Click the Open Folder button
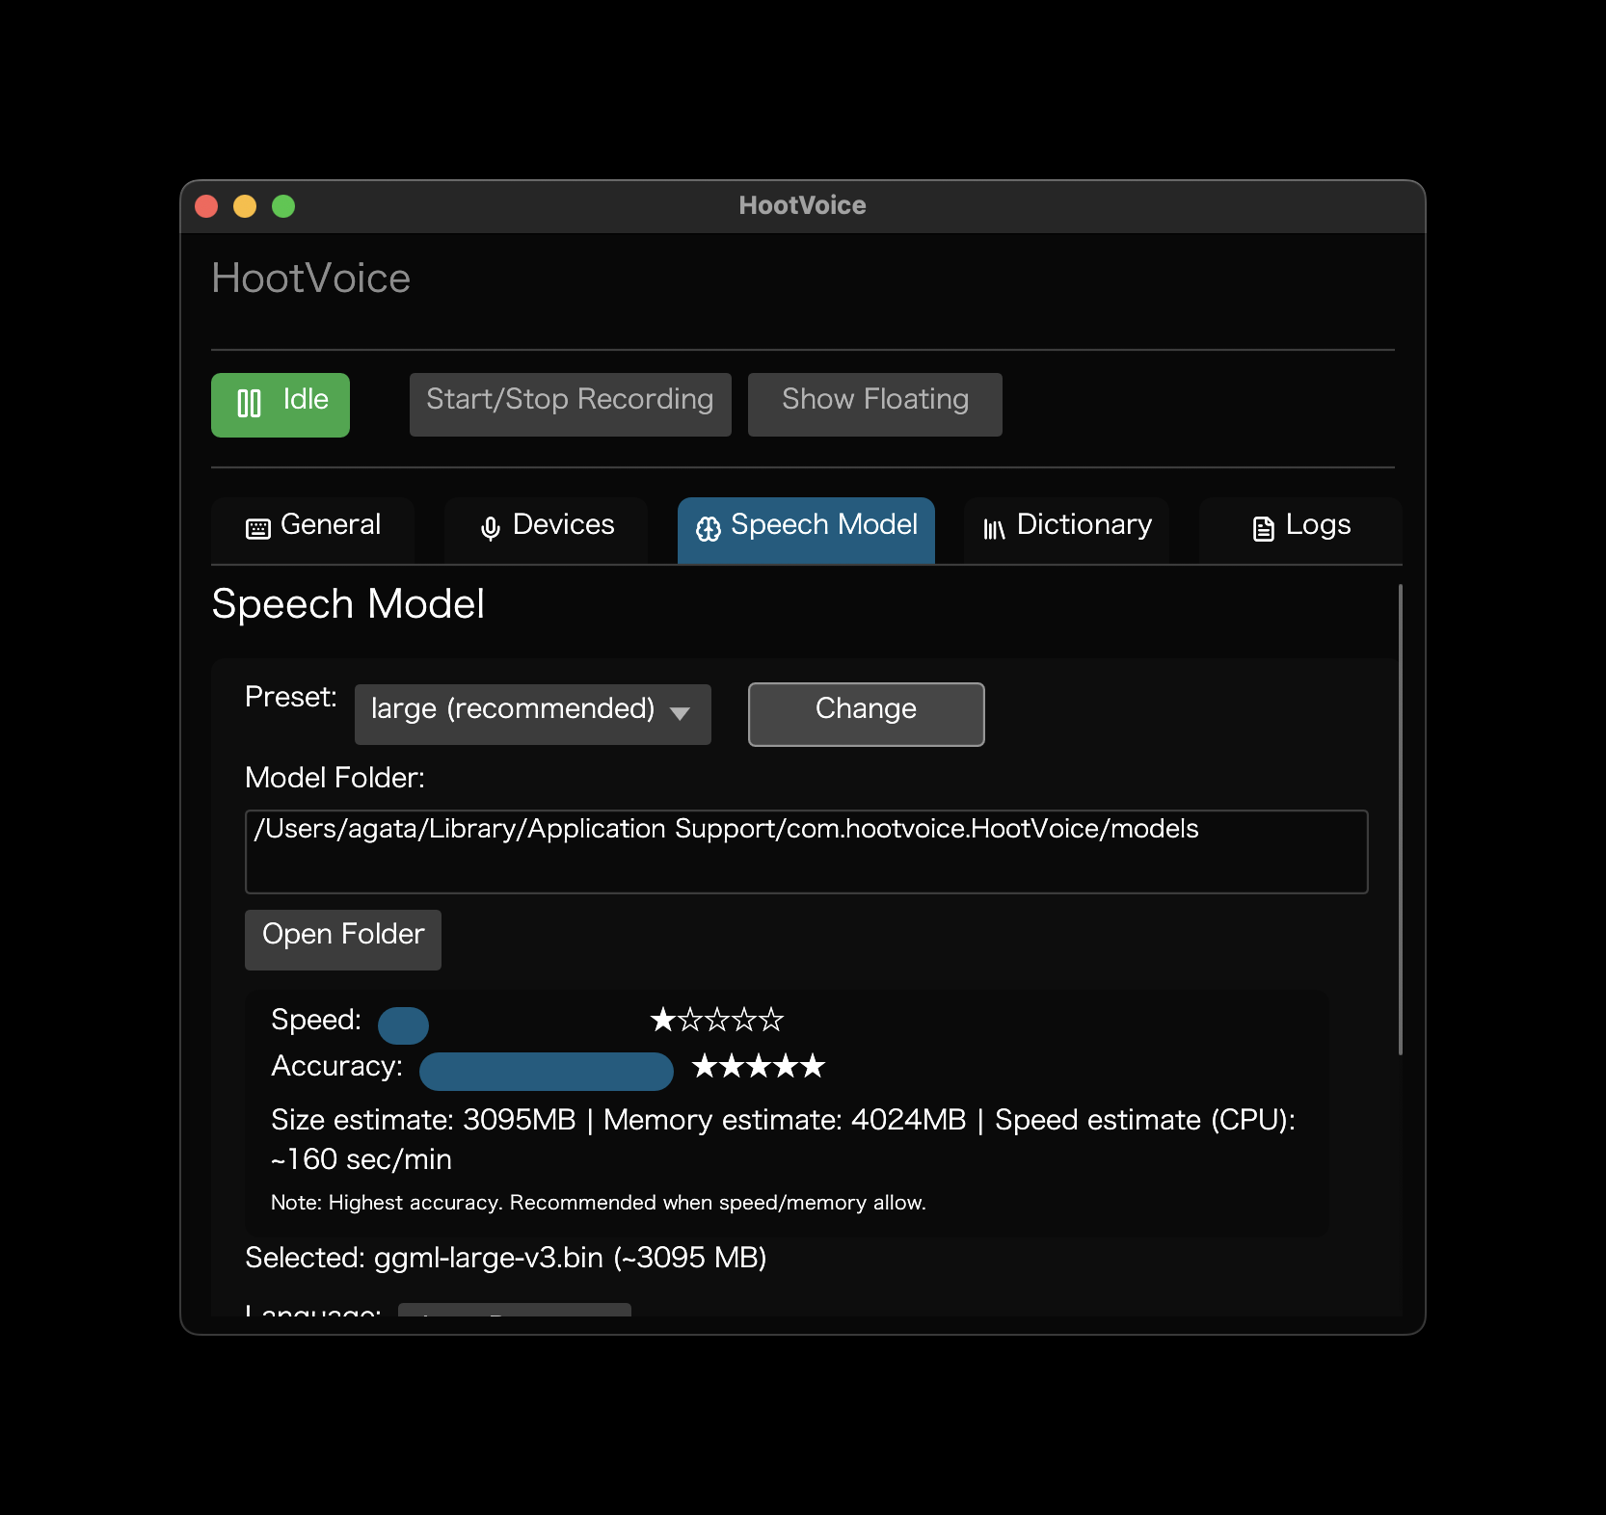1606x1515 pixels. click(x=343, y=939)
